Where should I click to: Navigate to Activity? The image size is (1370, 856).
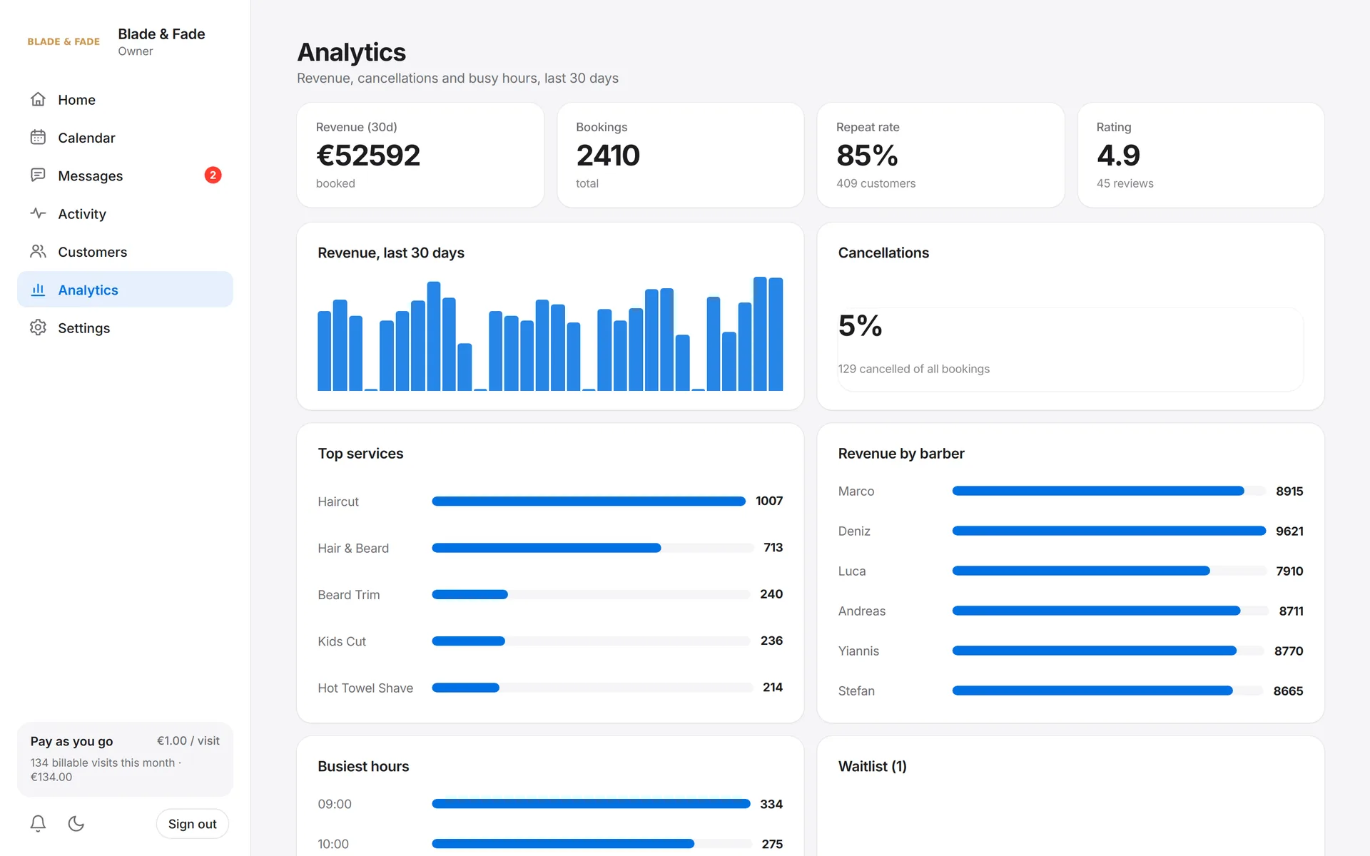coord(125,213)
